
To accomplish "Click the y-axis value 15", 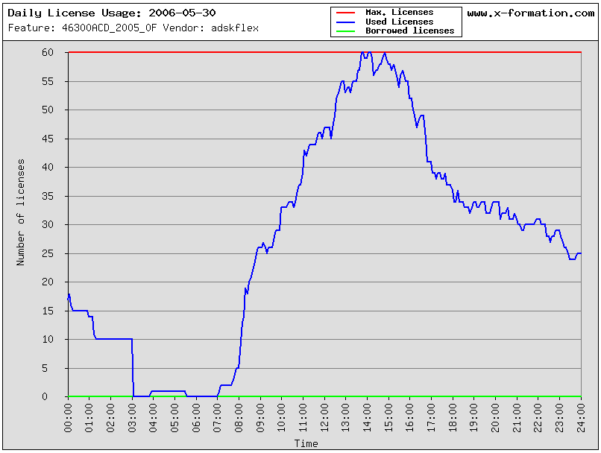I will [x=48, y=311].
